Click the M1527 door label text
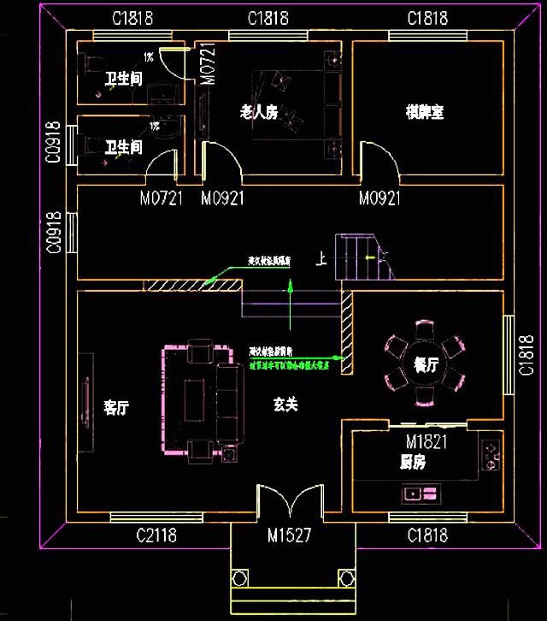 287,536
